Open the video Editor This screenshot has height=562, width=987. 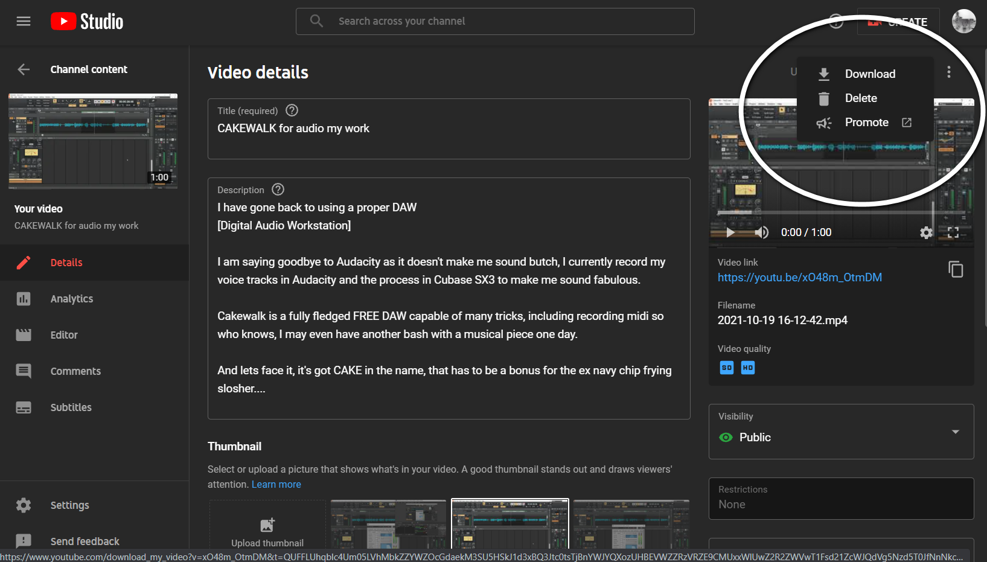94,335
